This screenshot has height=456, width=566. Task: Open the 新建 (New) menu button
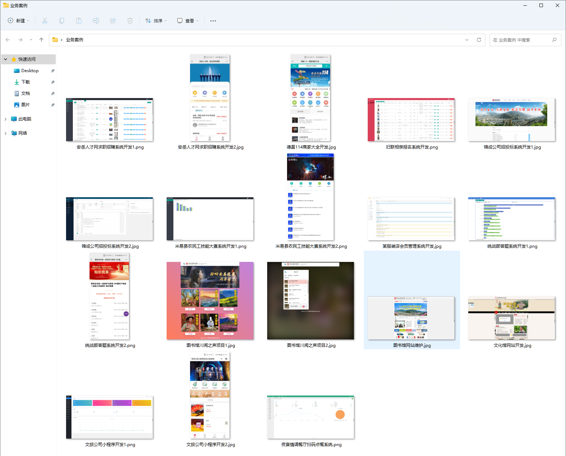[18, 21]
